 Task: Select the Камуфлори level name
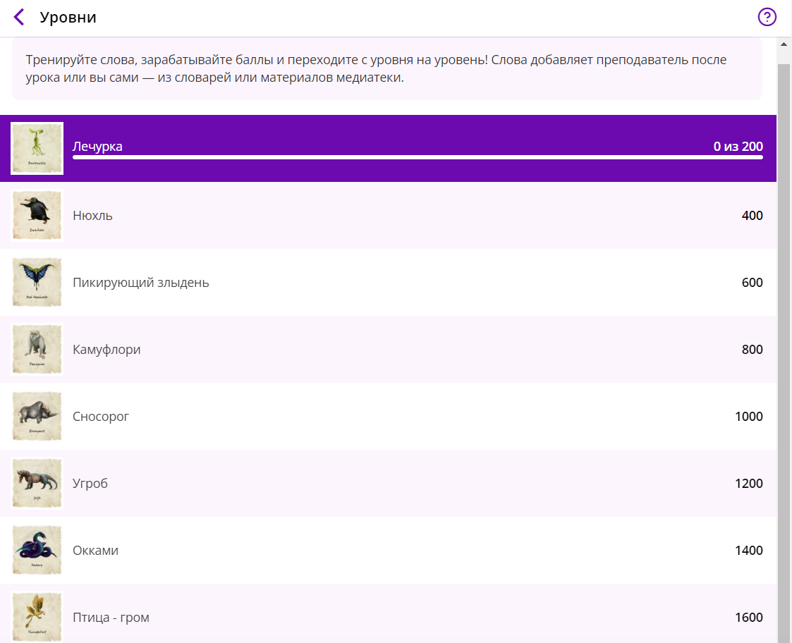pyautogui.click(x=106, y=350)
